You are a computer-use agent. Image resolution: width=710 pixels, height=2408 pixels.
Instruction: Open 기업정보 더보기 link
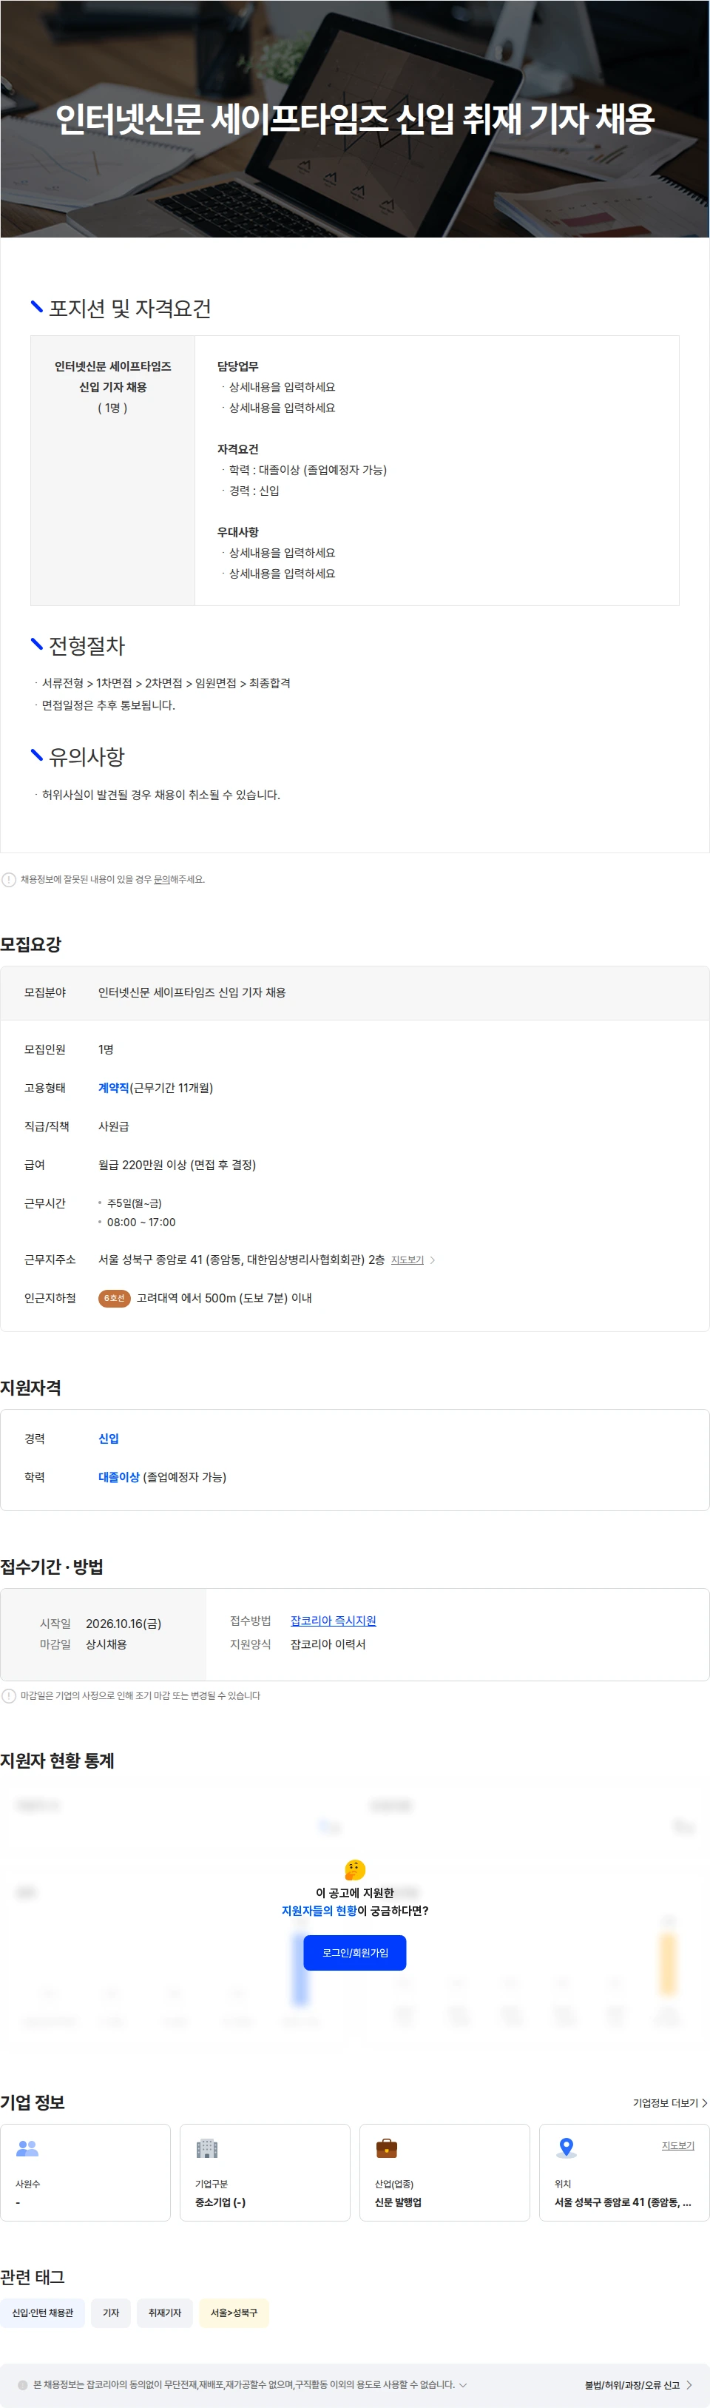670,2103
